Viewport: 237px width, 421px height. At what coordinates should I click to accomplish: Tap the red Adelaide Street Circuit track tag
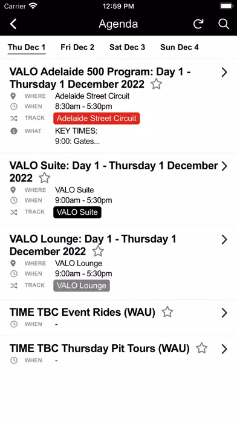click(x=97, y=118)
